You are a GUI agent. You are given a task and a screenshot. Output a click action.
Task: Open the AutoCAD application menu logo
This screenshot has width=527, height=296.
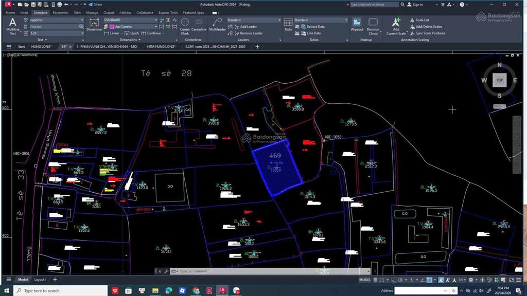[x=8, y=4]
